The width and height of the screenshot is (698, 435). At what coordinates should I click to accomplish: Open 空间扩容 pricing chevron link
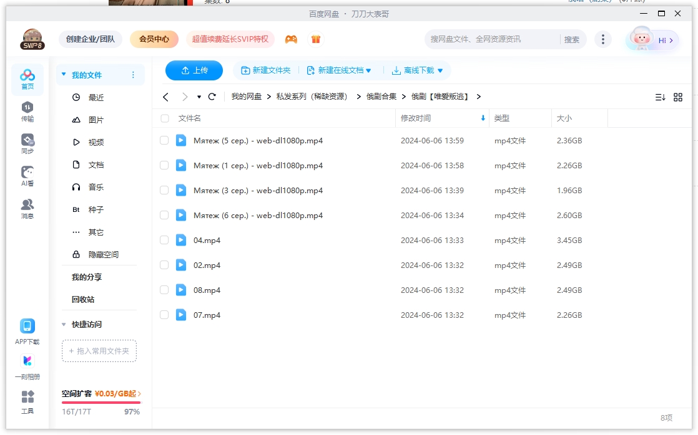click(x=139, y=394)
